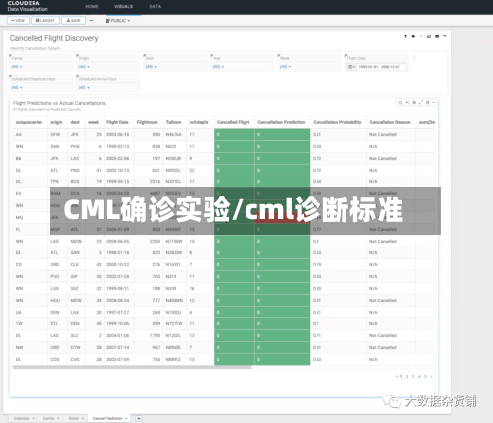This screenshot has height=423, width=493.
Task: Sort by Cancellation Probability column header
Action: pos(337,122)
